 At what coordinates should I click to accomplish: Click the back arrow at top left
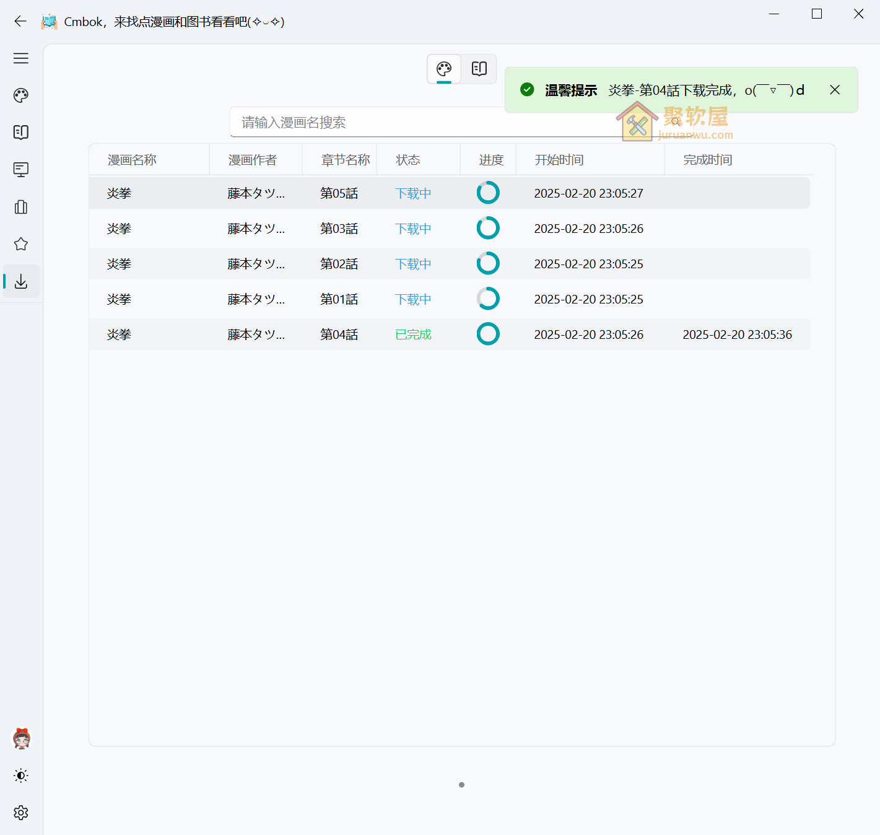[20, 21]
